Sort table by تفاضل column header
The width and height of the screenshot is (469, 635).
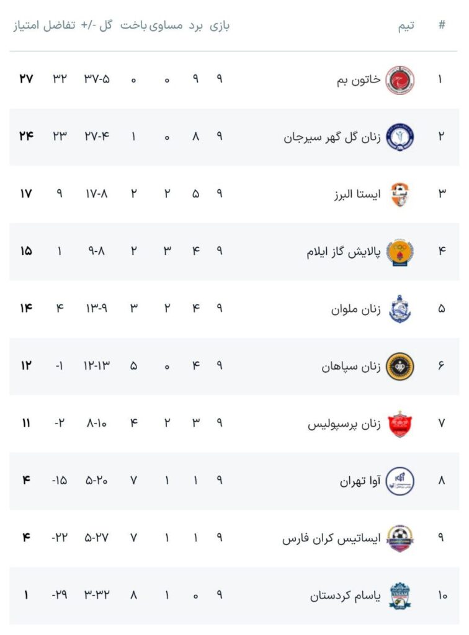[59, 25]
